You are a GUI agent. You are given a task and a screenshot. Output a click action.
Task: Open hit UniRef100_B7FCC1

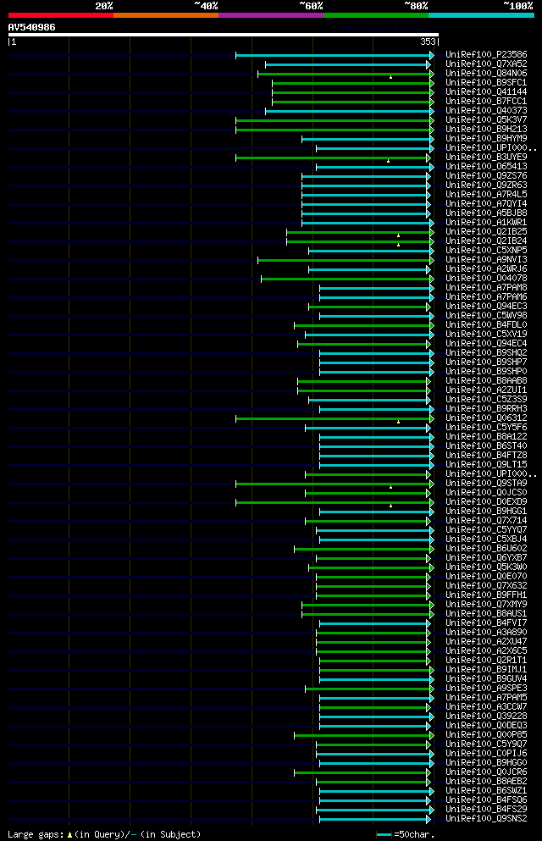[486, 102]
